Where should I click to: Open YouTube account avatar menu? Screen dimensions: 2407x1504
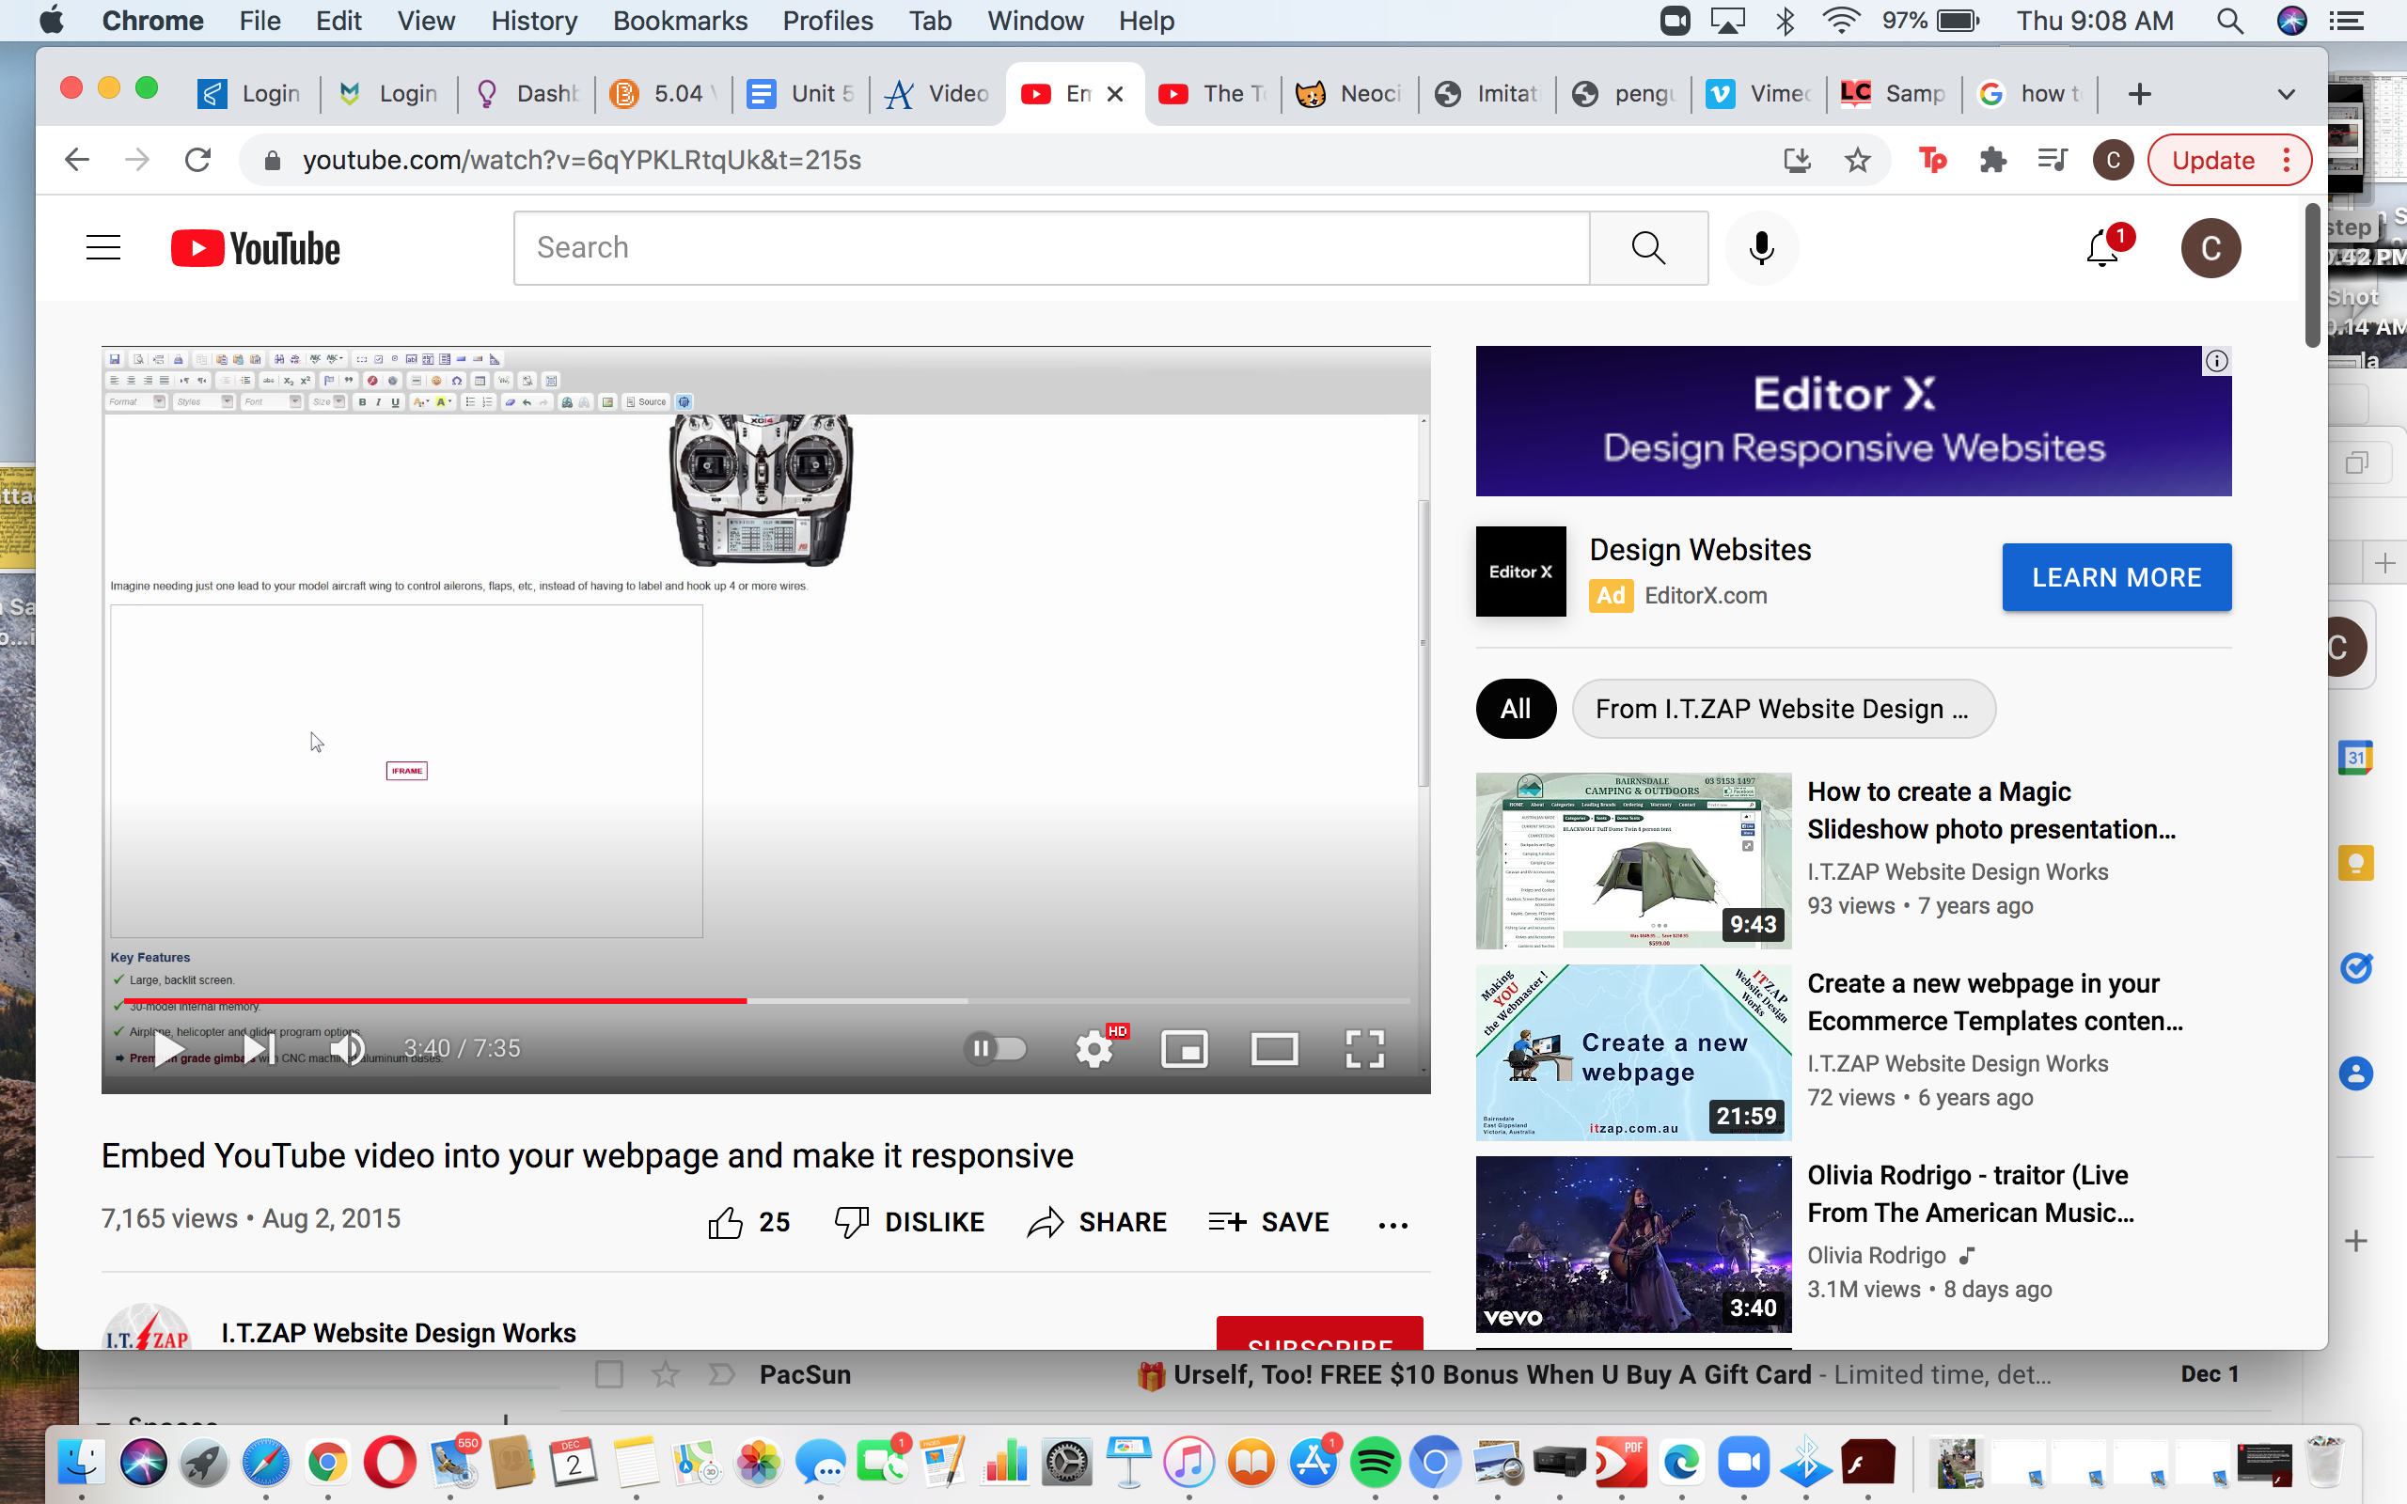[x=2210, y=247]
